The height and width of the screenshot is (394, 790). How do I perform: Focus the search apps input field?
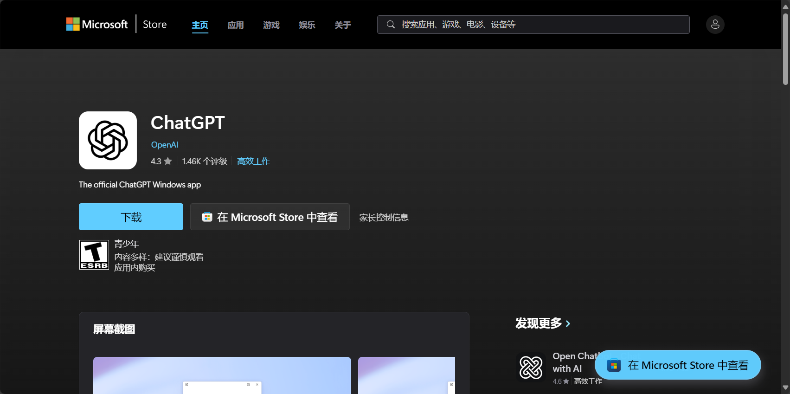coord(533,25)
